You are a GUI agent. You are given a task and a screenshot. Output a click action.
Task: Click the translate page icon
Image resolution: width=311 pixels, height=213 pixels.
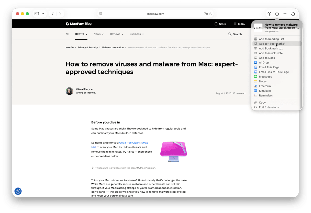[206, 14]
